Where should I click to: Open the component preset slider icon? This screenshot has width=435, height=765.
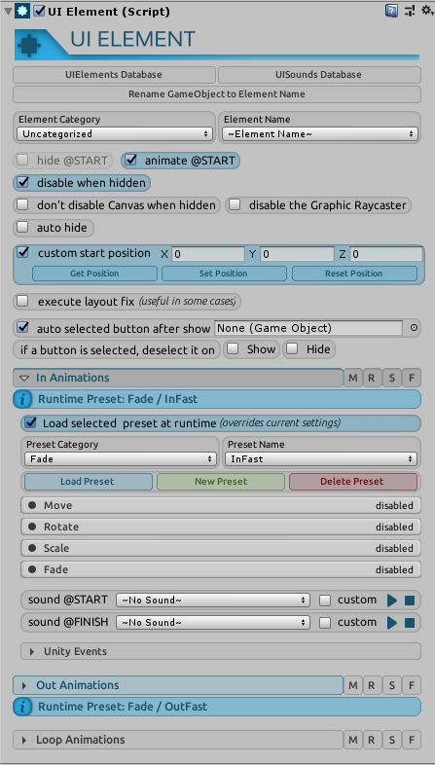[410, 11]
